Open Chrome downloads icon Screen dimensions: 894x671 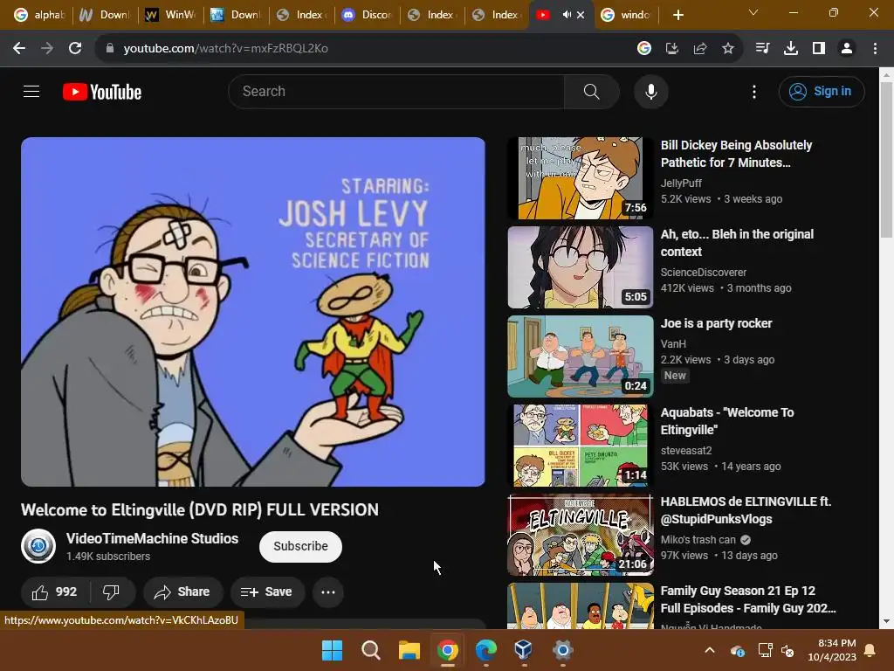[790, 49]
